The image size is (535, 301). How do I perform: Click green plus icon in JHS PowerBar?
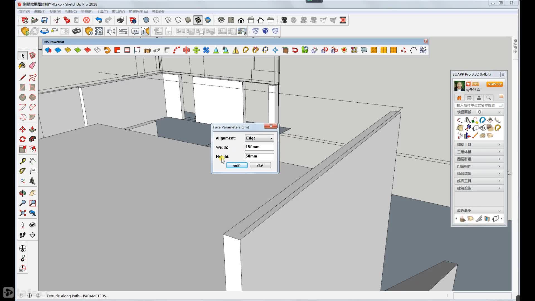coord(196,50)
